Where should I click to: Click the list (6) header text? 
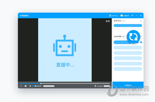tap(119, 37)
